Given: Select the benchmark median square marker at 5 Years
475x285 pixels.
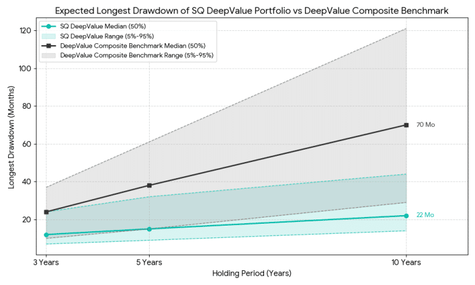Looking at the screenshot, I should [x=149, y=185].
